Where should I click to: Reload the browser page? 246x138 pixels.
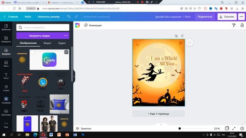14,8
